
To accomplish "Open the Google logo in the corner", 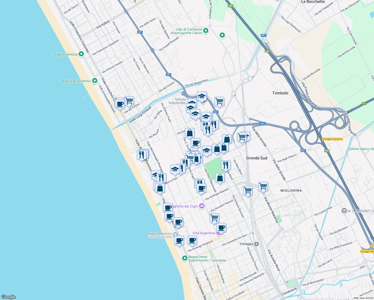I will click(8, 297).
